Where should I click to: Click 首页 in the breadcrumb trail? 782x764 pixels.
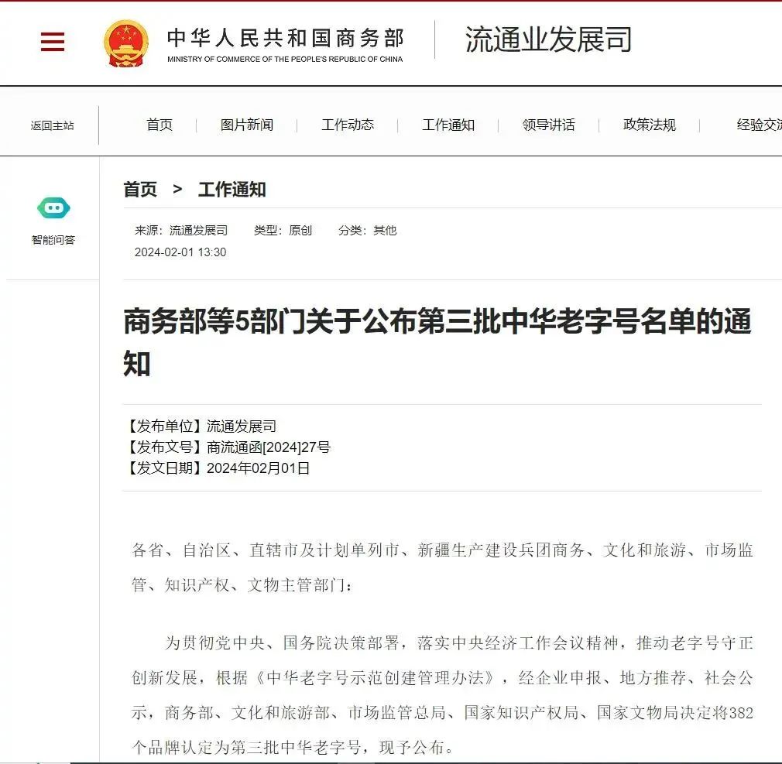140,190
